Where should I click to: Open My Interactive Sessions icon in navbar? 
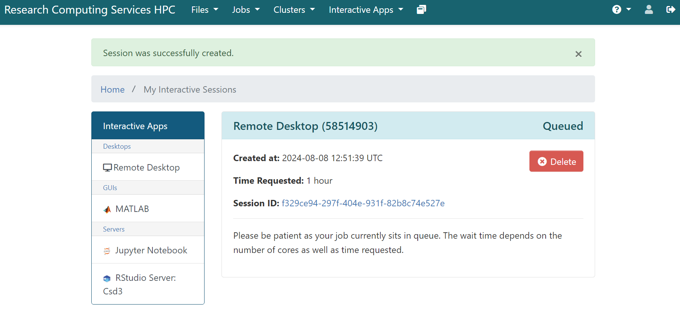click(x=421, y=10)
